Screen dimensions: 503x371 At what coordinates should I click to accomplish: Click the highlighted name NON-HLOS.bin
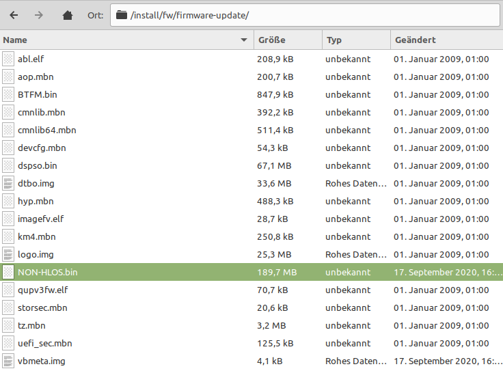47,272
